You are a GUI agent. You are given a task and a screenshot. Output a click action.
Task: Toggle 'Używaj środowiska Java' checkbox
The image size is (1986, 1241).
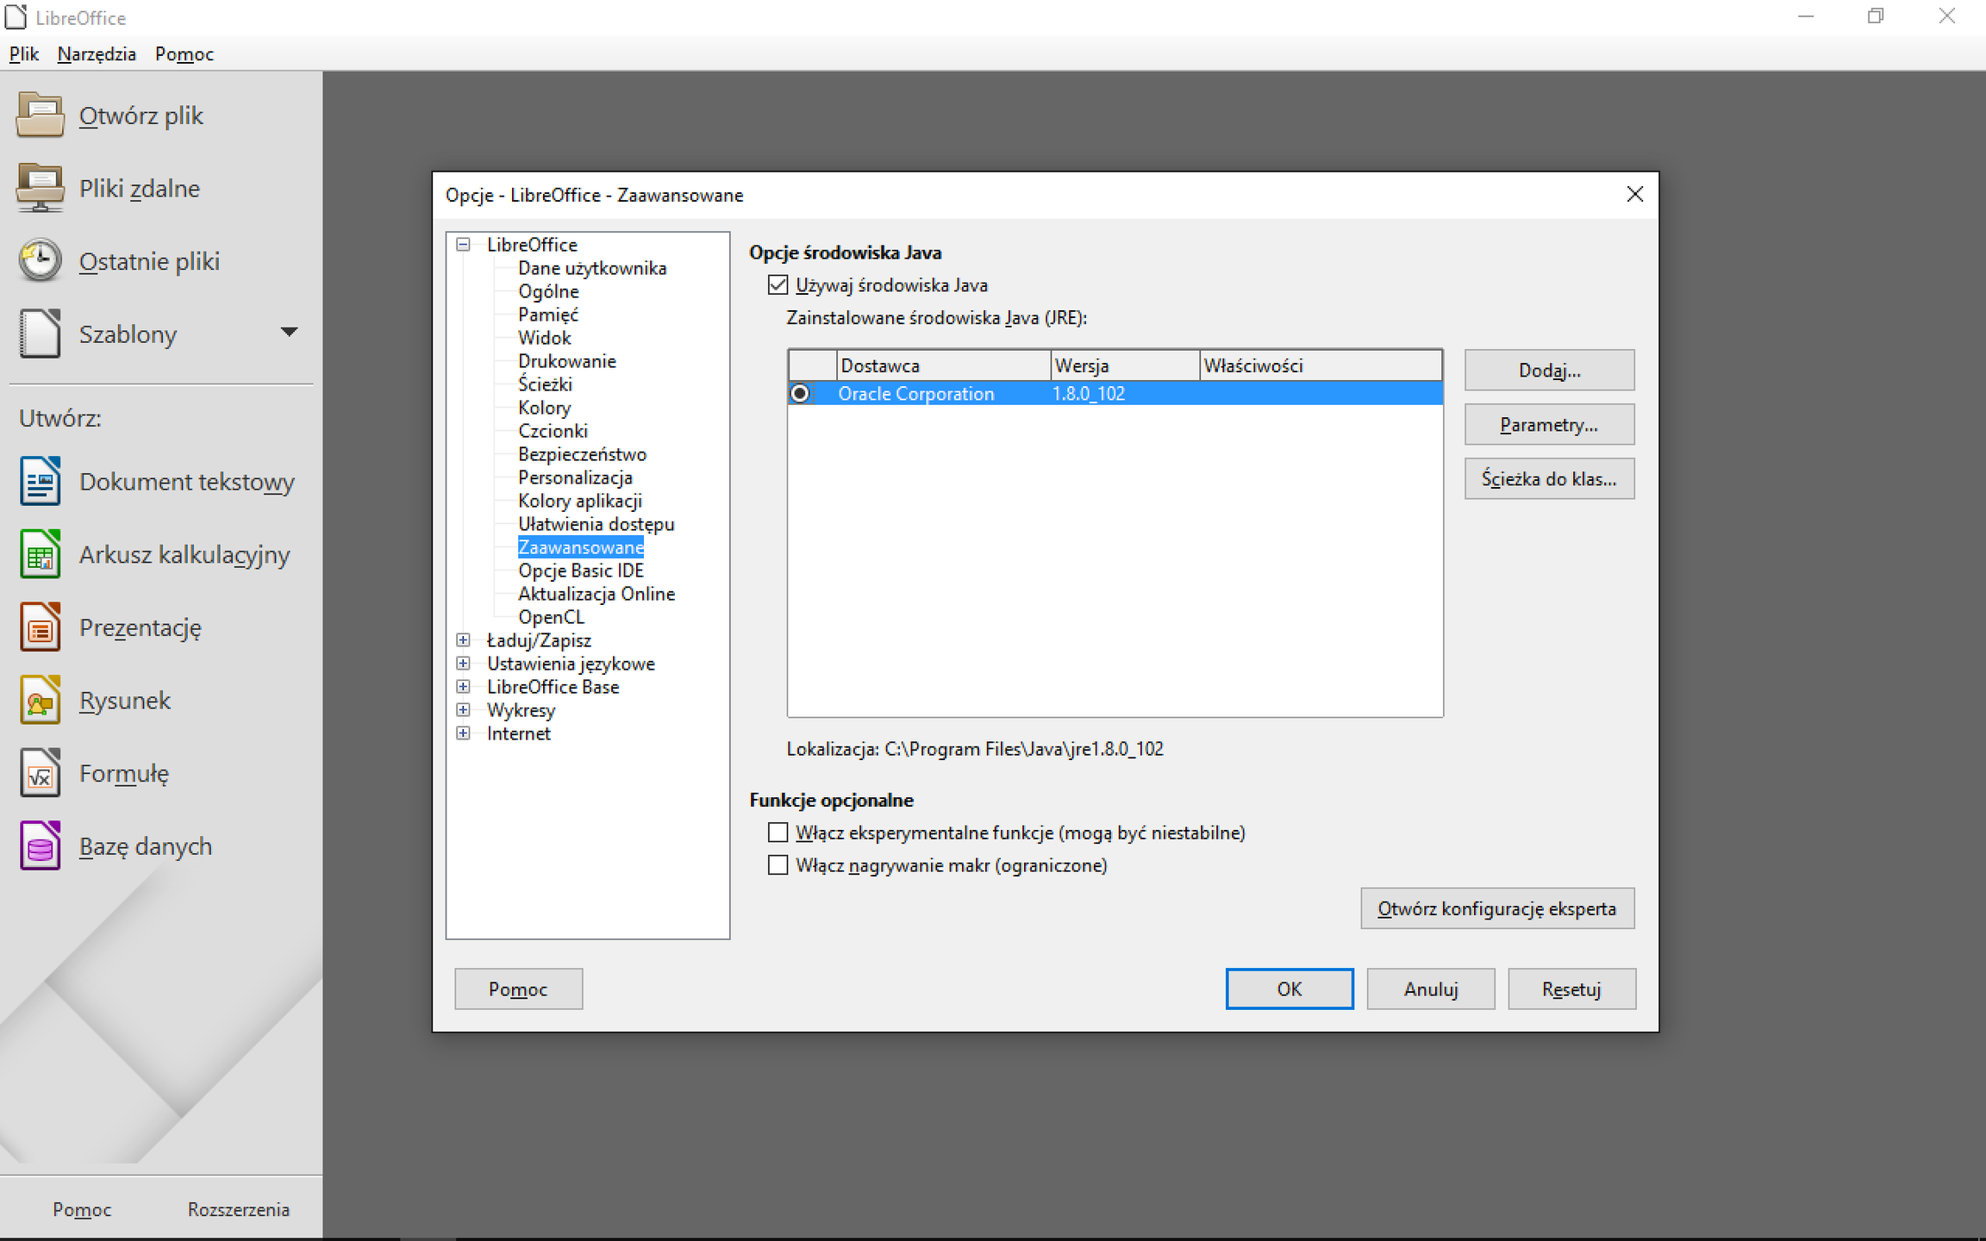tap(778, 285)
